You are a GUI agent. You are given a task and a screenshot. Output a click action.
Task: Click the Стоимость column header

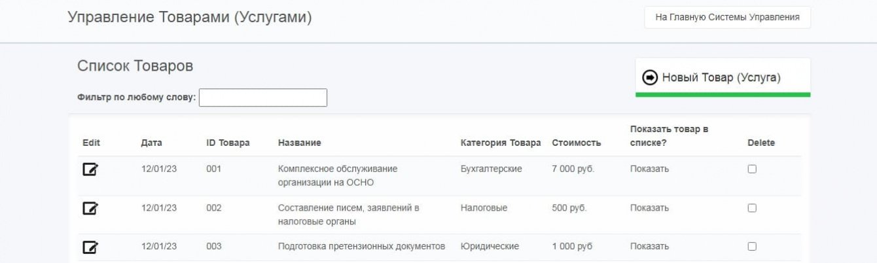click(x=576, y=143)
